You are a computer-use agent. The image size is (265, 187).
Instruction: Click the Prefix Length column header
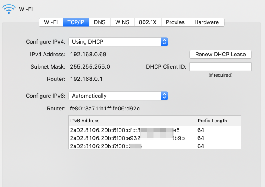pyautogui.click(x=218, y=121)
